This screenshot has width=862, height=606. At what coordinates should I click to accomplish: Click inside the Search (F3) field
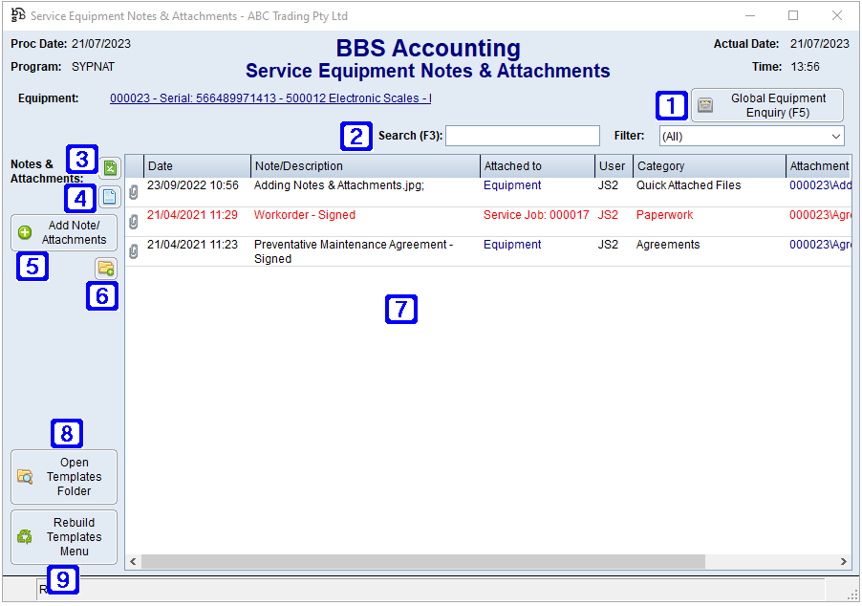click(x=522, y=135)
